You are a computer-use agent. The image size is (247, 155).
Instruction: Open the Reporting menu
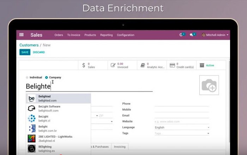click(x=106, y=35)
